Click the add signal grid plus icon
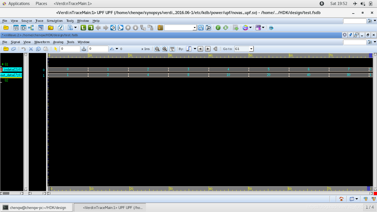Viewport: 377px width, 212px height. (235, 28)
